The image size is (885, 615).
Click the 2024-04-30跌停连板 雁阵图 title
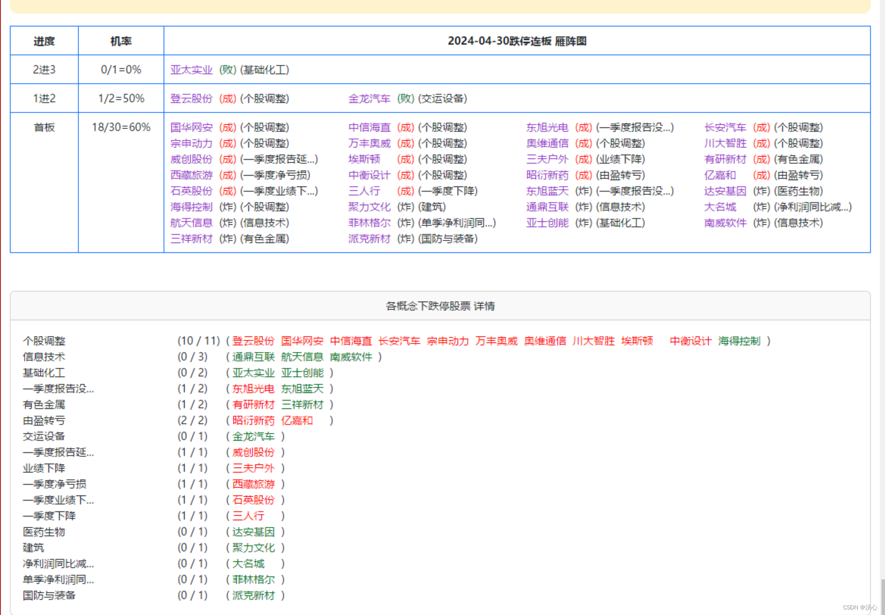point(517,41)
